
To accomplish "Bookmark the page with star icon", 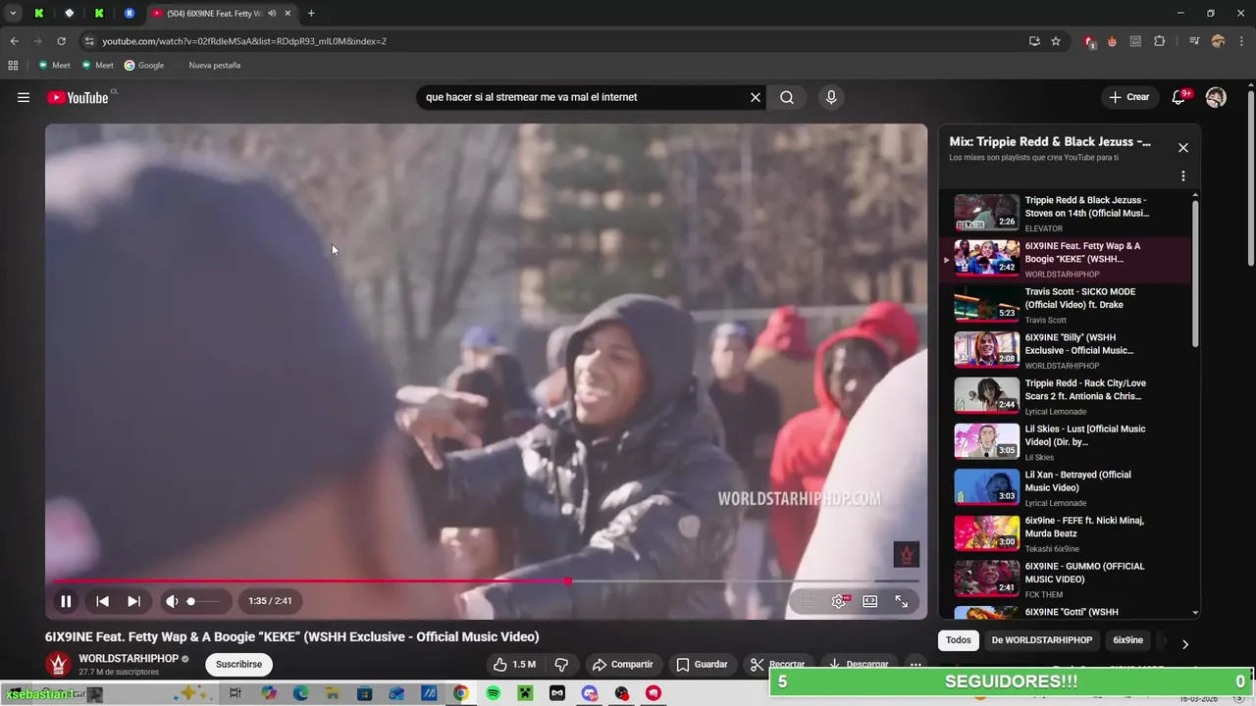I will pyautogui.click(x=1056, y=41).
